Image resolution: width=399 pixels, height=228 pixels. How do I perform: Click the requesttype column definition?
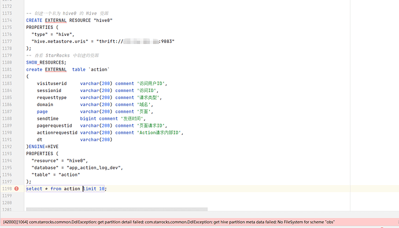pyautogui.click(x=99, y=98)
